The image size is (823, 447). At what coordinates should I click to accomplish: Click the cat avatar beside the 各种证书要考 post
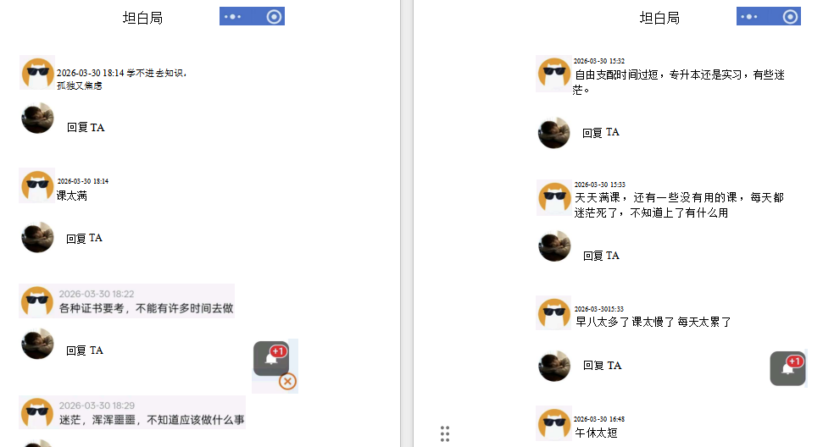(x=36, y=301)
